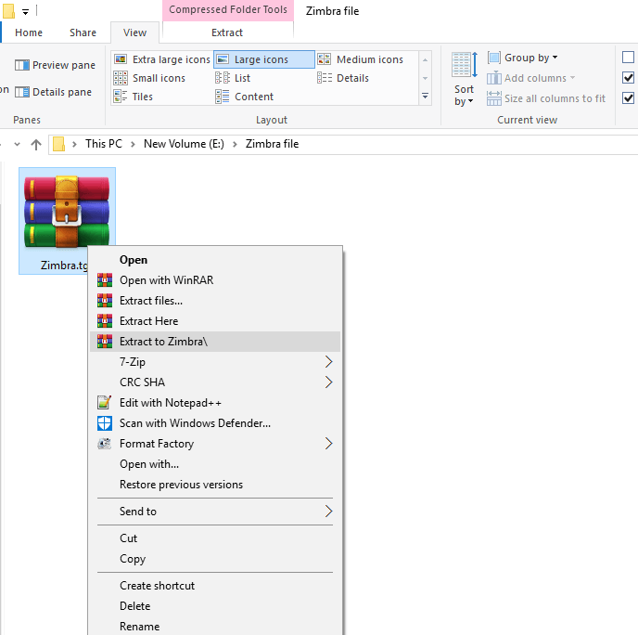
Task: Click the Group by icon
Action: [494, 58]
